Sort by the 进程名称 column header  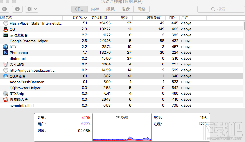point(6,18)
